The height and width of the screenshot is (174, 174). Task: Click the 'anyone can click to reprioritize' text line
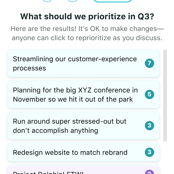[x=87, y=38]
